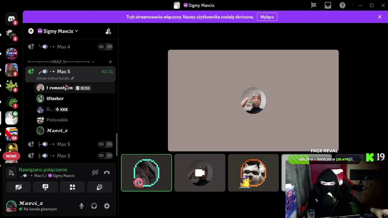
Task: Edit channel status pencil icon
Action: [72, 78]
